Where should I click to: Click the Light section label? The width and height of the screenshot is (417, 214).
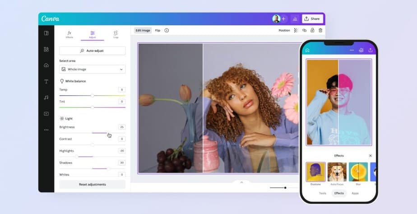tap(69, 118)
